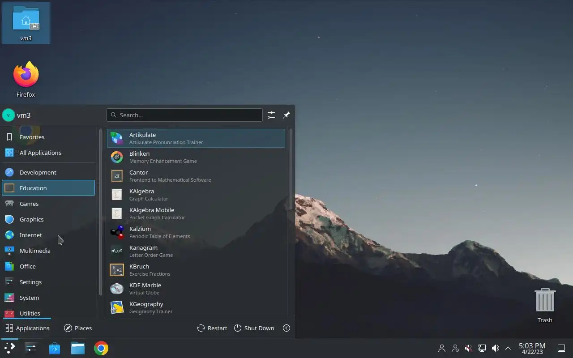Launch KAlgebra Graph Calculator
Screen dimensions: 573x358
(196, 195)
